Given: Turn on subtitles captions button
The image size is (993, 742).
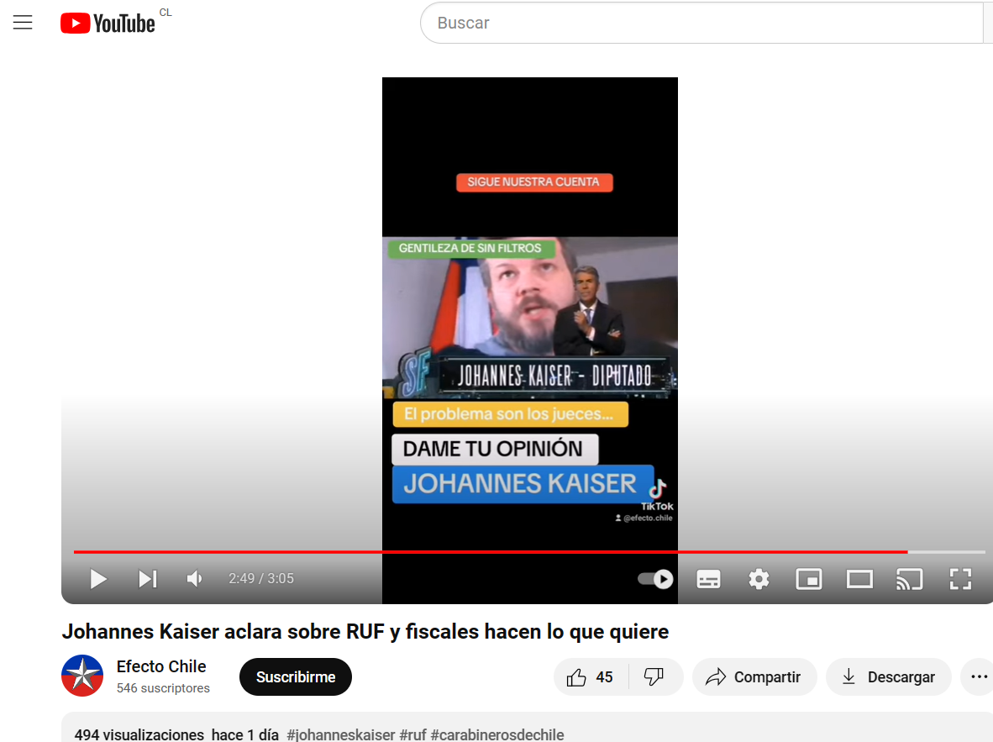Looking at the screenshot, I should pos(708,578).
